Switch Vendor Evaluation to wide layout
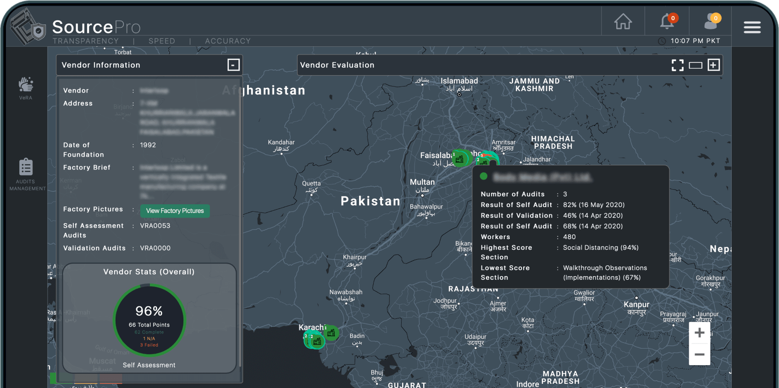The image size is (779, 388). (x=696, y=65)
